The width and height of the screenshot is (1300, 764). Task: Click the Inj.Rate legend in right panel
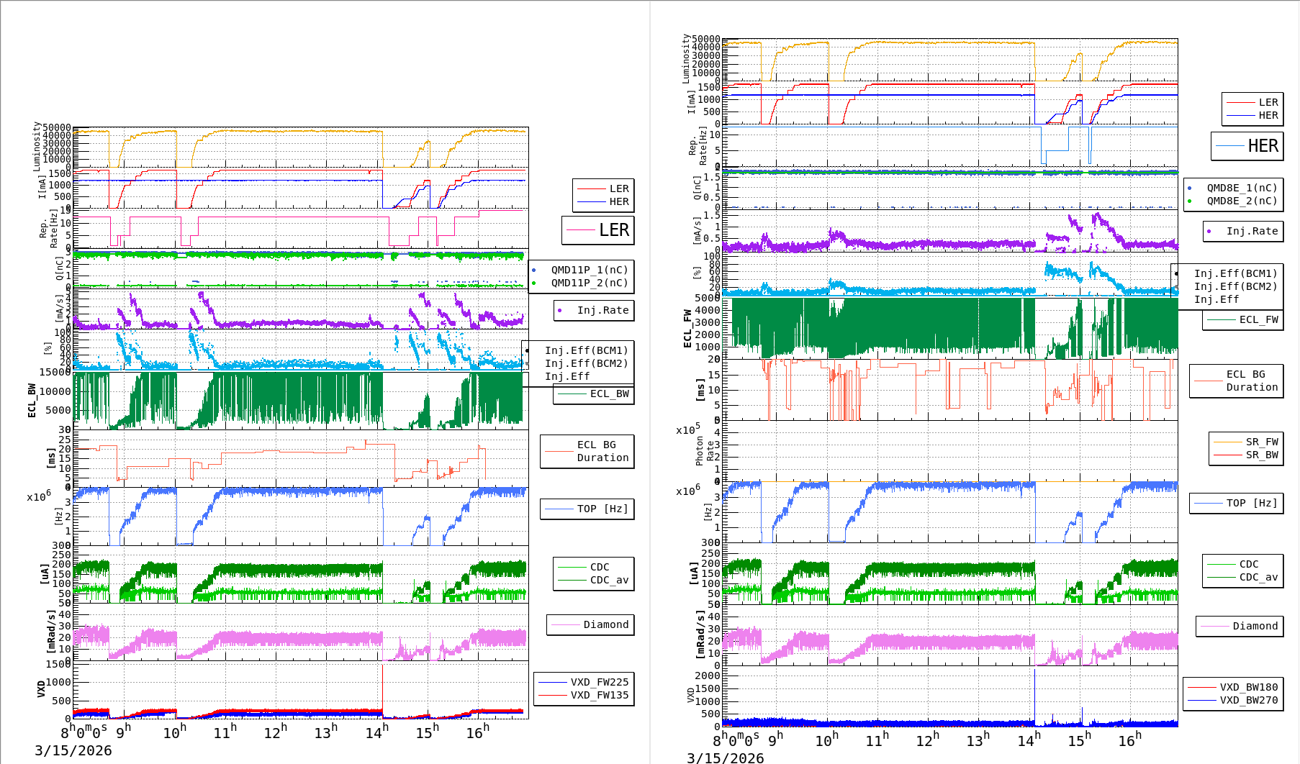(1243, 232)
